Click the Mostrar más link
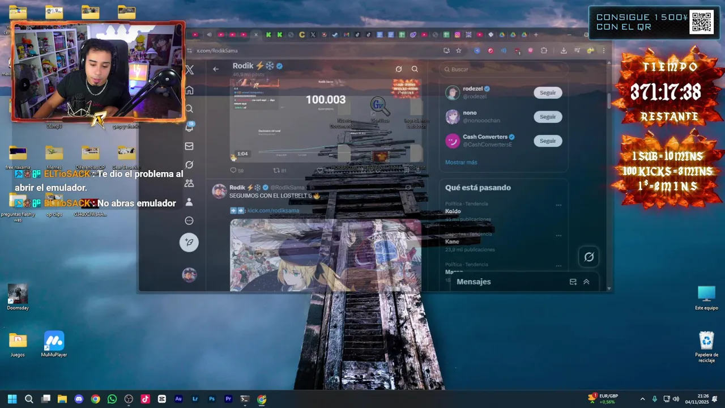 [461, 162]
